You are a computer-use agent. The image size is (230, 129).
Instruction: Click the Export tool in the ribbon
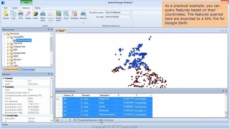pyautogui.click(x=6, y=15)
